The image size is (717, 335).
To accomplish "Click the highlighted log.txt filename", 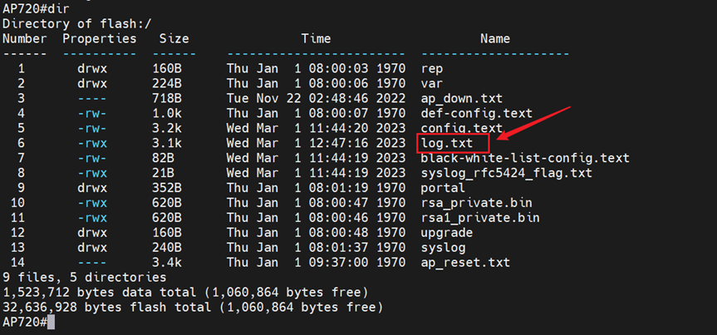I will 451,143.
